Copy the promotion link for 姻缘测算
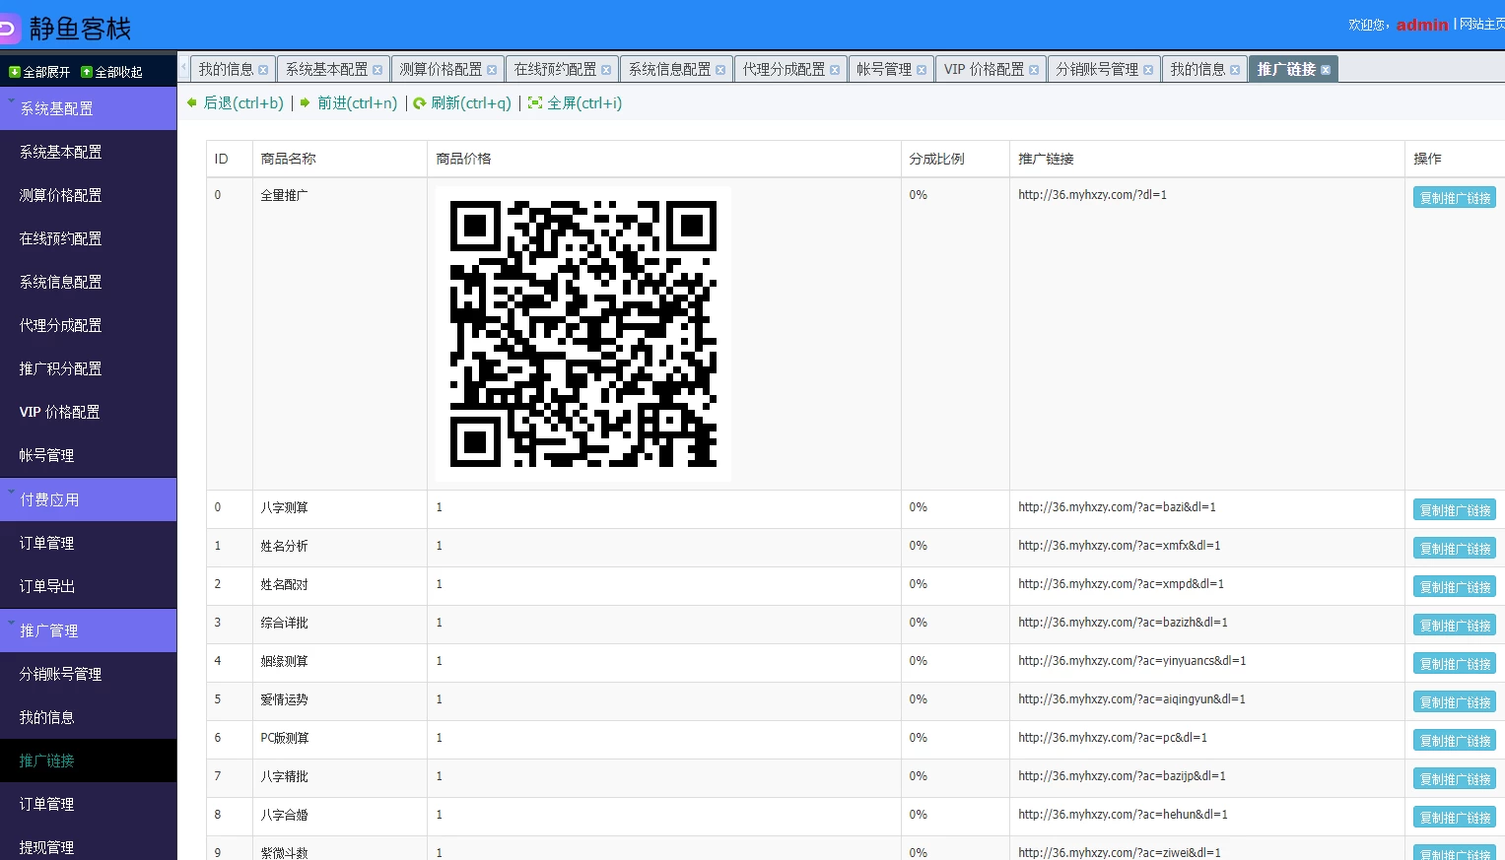The height and width of the screenshot is (860, 1505). coord(1454,664)
